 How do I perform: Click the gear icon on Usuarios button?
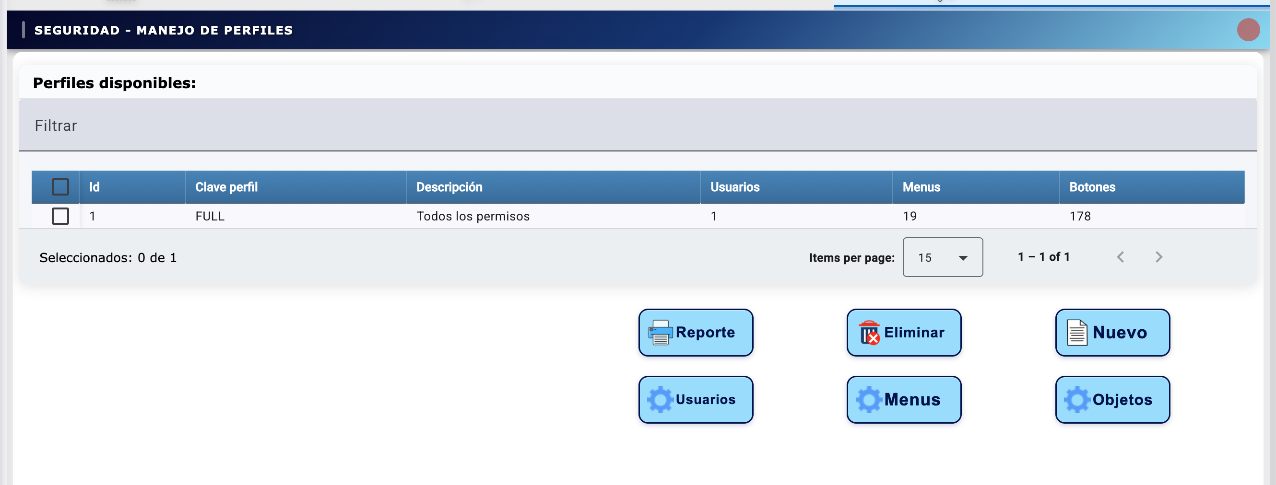(660, 400)
